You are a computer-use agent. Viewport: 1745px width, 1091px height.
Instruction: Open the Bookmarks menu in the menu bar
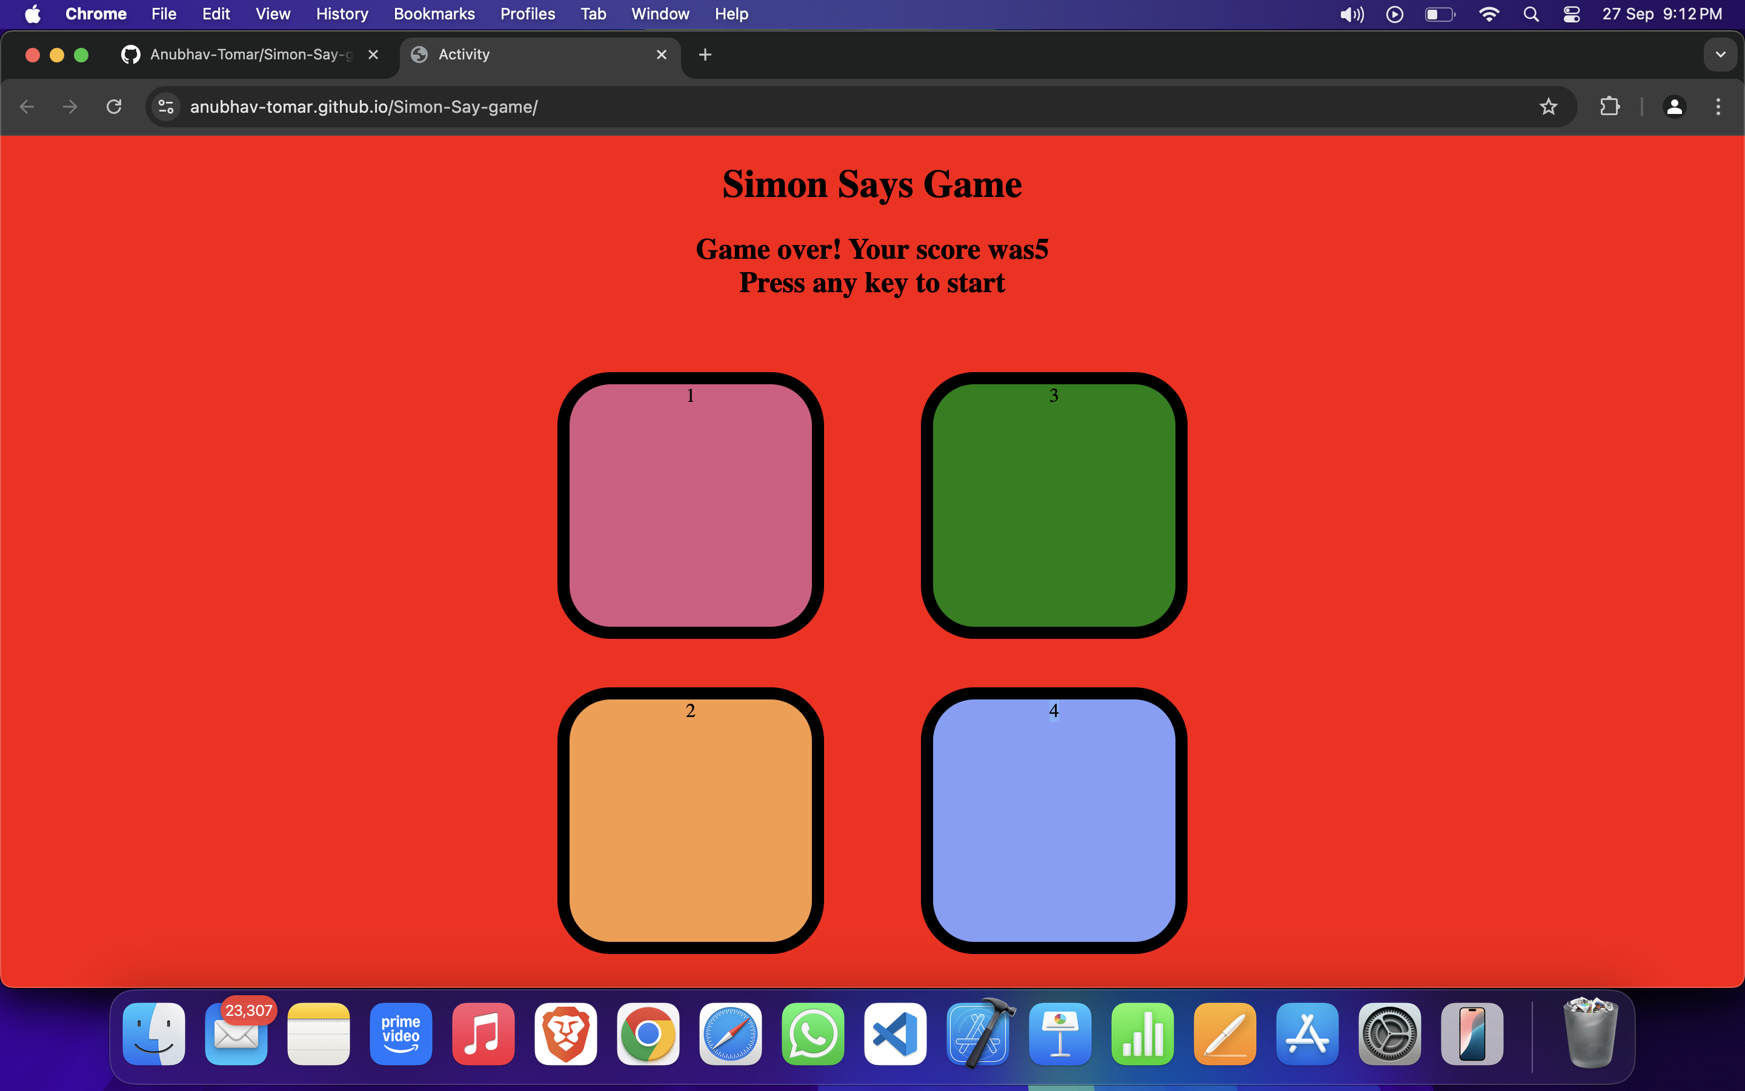[433, 14]
